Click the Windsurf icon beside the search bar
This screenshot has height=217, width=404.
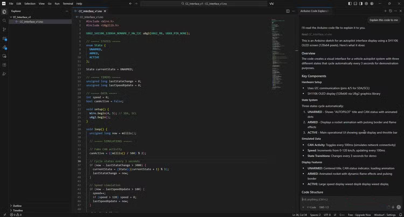pyautogui.click(x=271, y=3)
